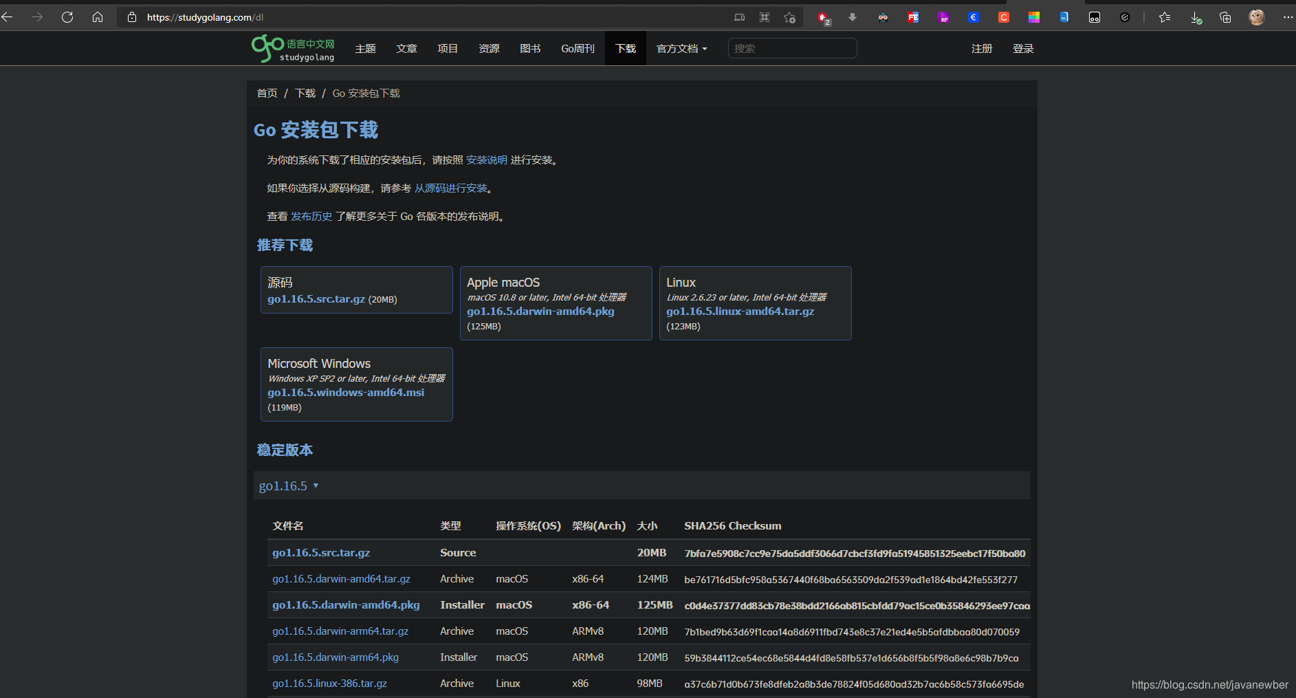Open the 主题 nav item
Image resolution: width=1296 pixels, height=698 pixels.
(x=365, y=49)
